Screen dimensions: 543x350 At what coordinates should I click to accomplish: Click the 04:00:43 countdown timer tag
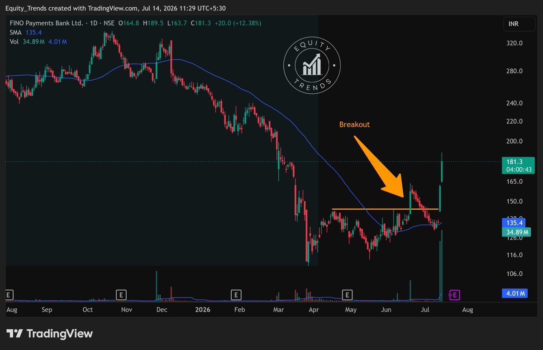click(x=519, y=170)
